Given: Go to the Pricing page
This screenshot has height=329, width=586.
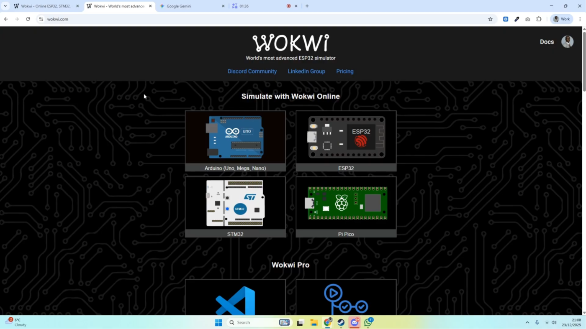Looking at the screenshot, I should 345,71.
